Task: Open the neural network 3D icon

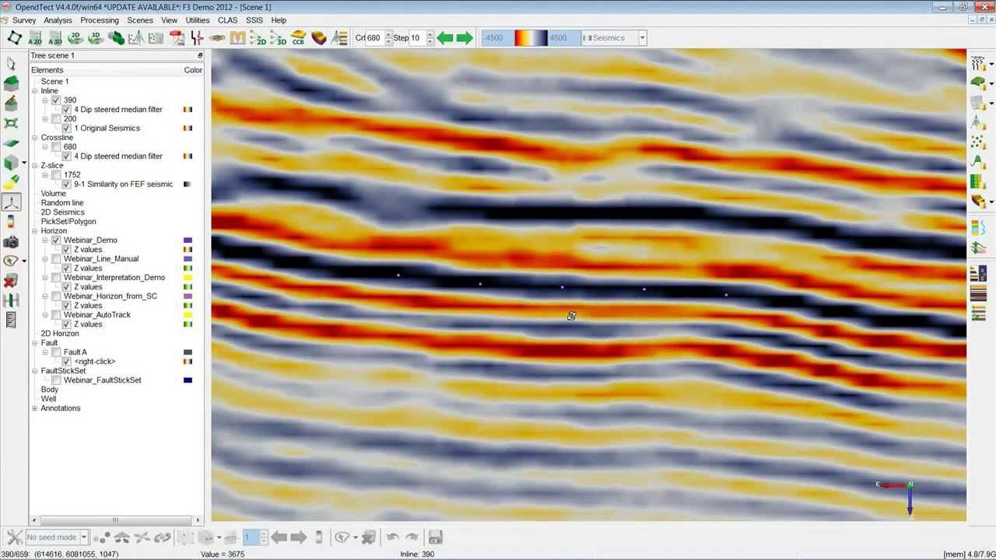Action: click(x=278, y=37)
